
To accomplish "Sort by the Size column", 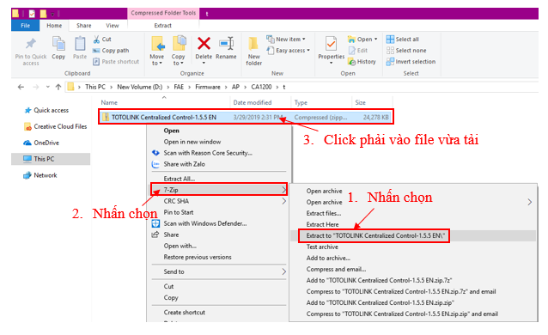I will click(x=361, y=102).
